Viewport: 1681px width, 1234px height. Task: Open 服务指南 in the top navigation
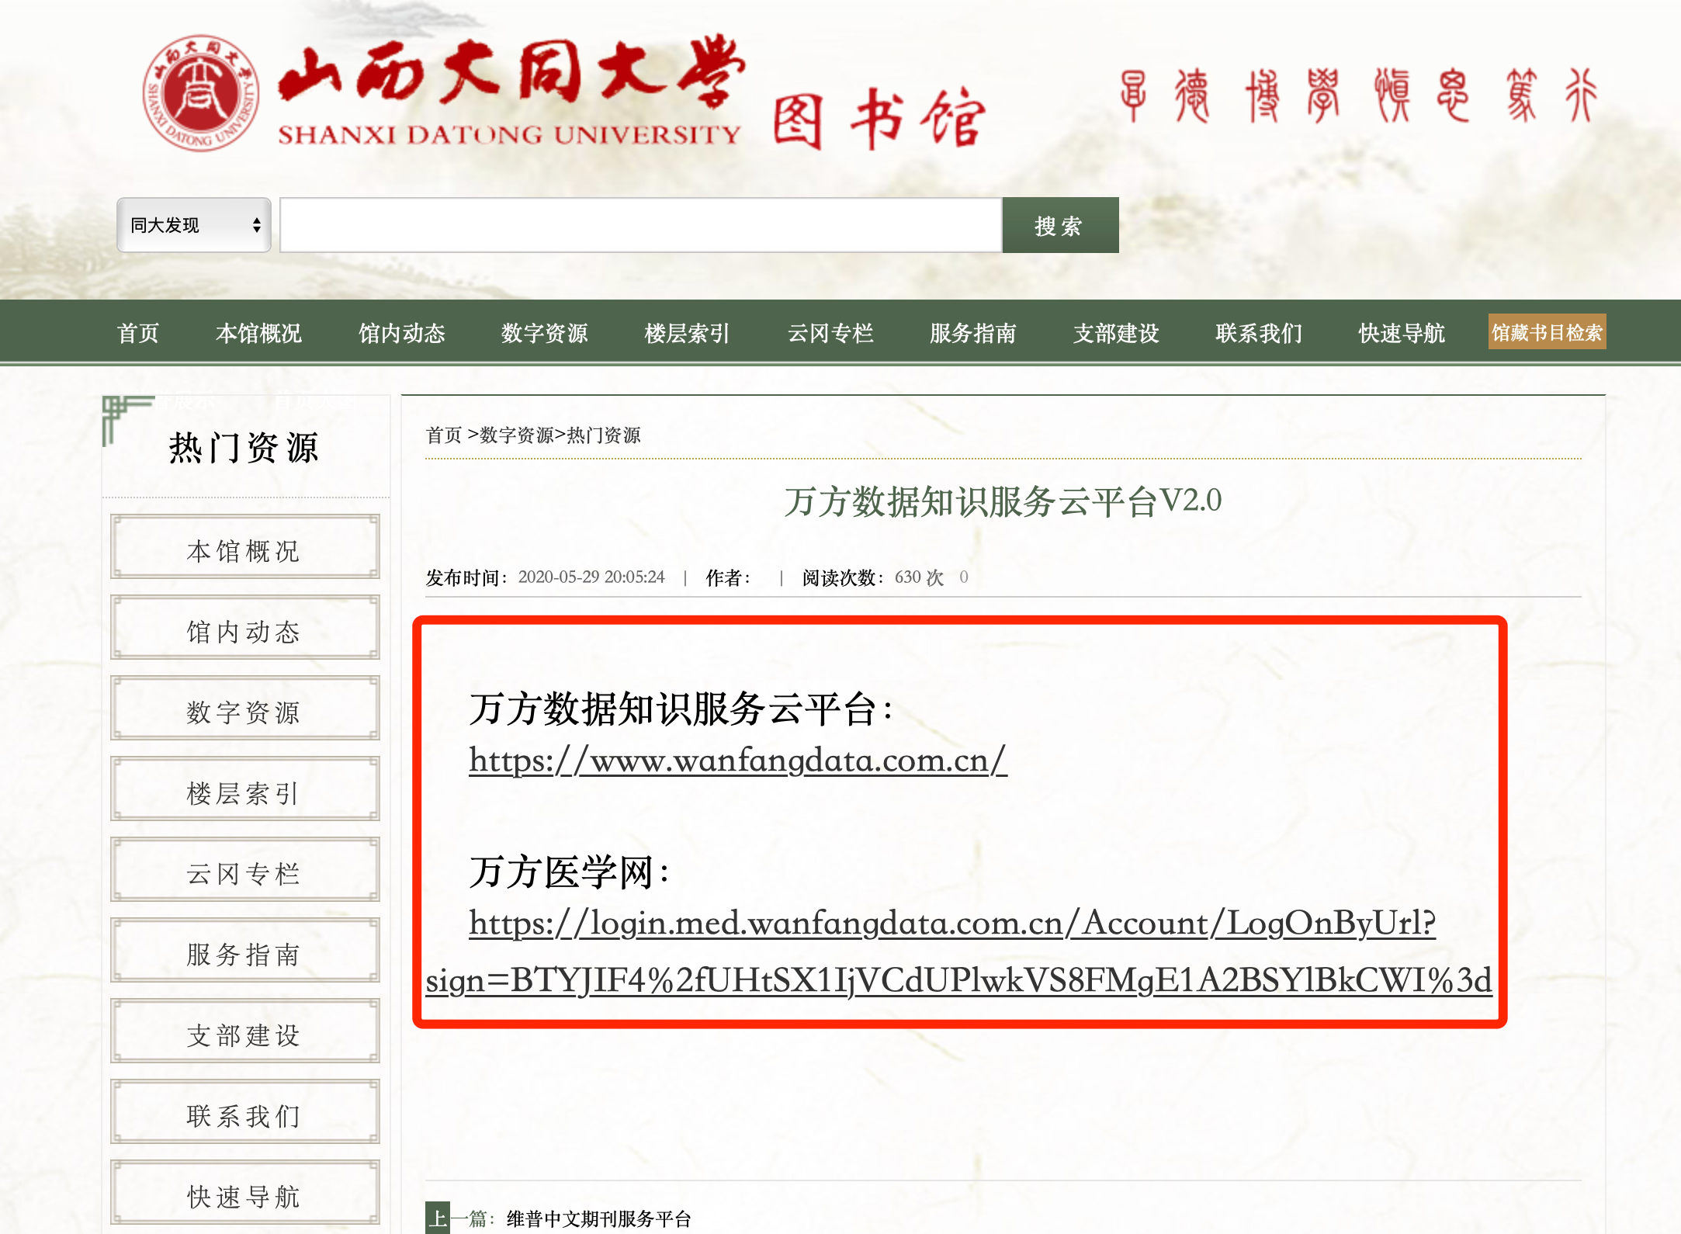coord(973,333)
